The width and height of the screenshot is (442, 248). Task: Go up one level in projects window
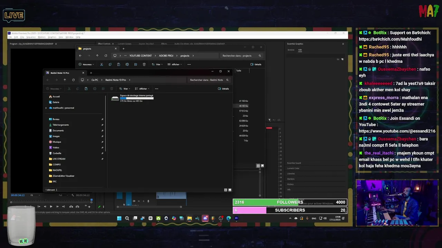[x=97, y=56]
